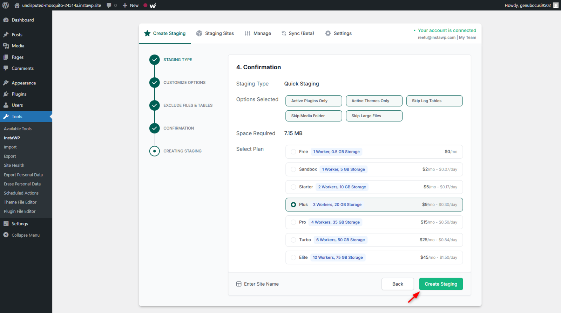Click the 7.15 MB space required value

(x=293, y=133)
